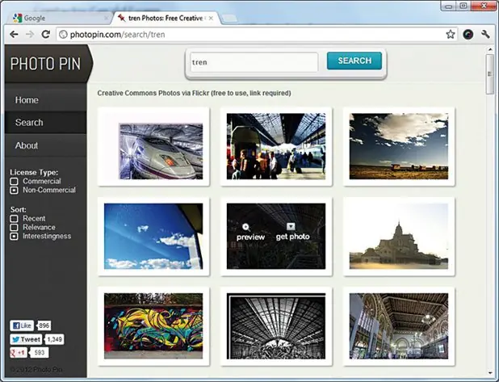Click the scrollbar up arrow

tap(490, 49)
